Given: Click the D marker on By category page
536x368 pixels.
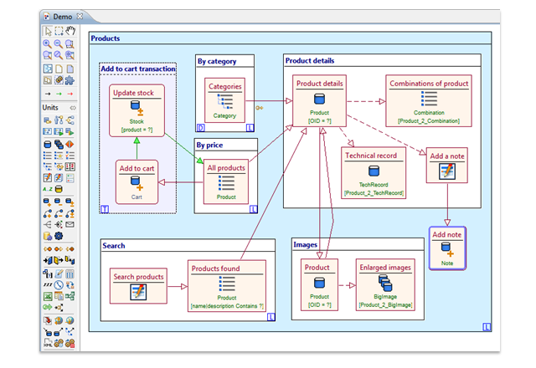Looking at the screenshot, I should 201,128.
